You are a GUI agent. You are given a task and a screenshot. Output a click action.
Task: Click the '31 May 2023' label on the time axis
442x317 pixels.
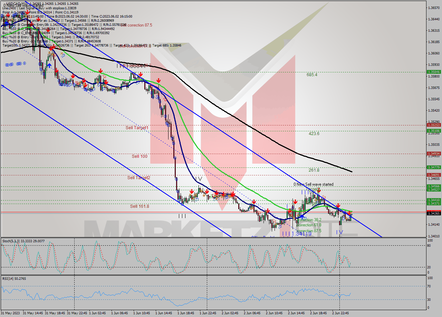click(10, 314)
